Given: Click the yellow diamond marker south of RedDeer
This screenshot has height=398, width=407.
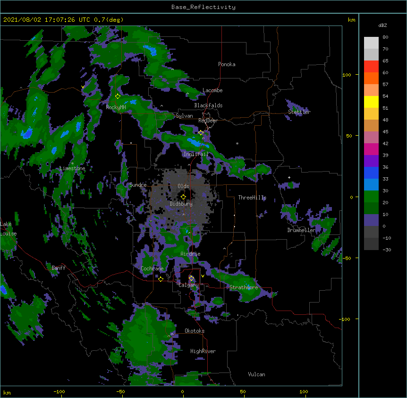Looking at the screenshot, I should [x=201, y=133].
